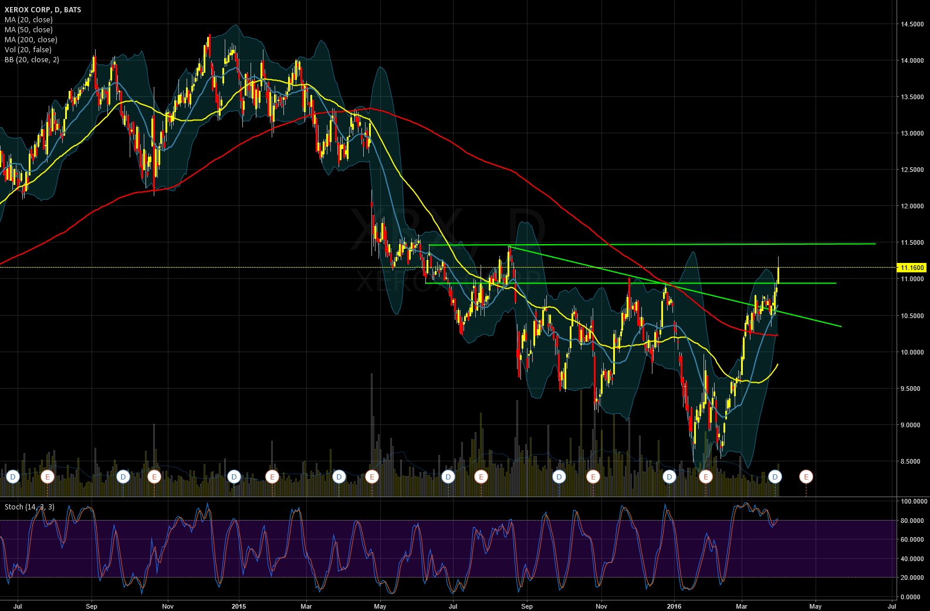Click the 100.0000 stochastic axis label
930x611 pixels.
[914, 501]
